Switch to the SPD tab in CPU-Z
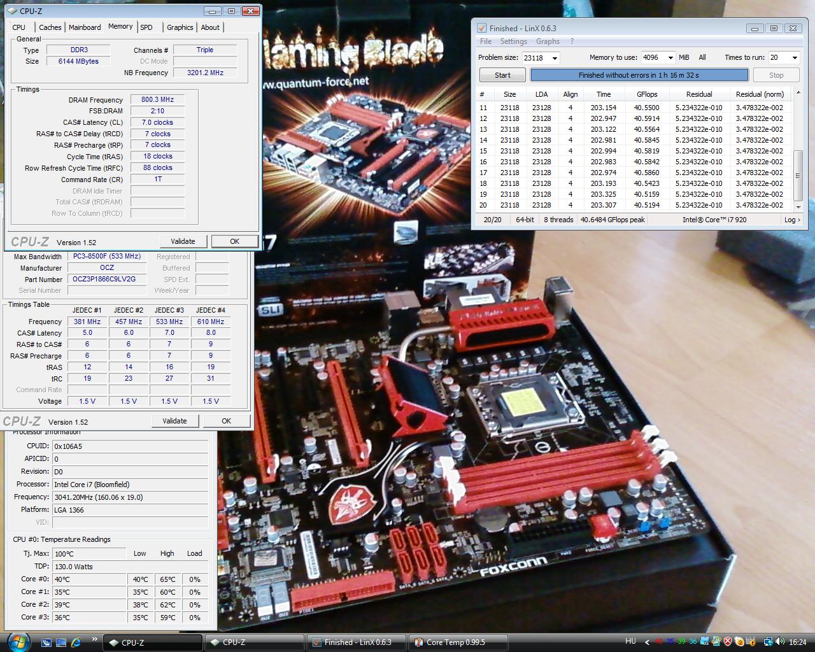 click(146, 27)
